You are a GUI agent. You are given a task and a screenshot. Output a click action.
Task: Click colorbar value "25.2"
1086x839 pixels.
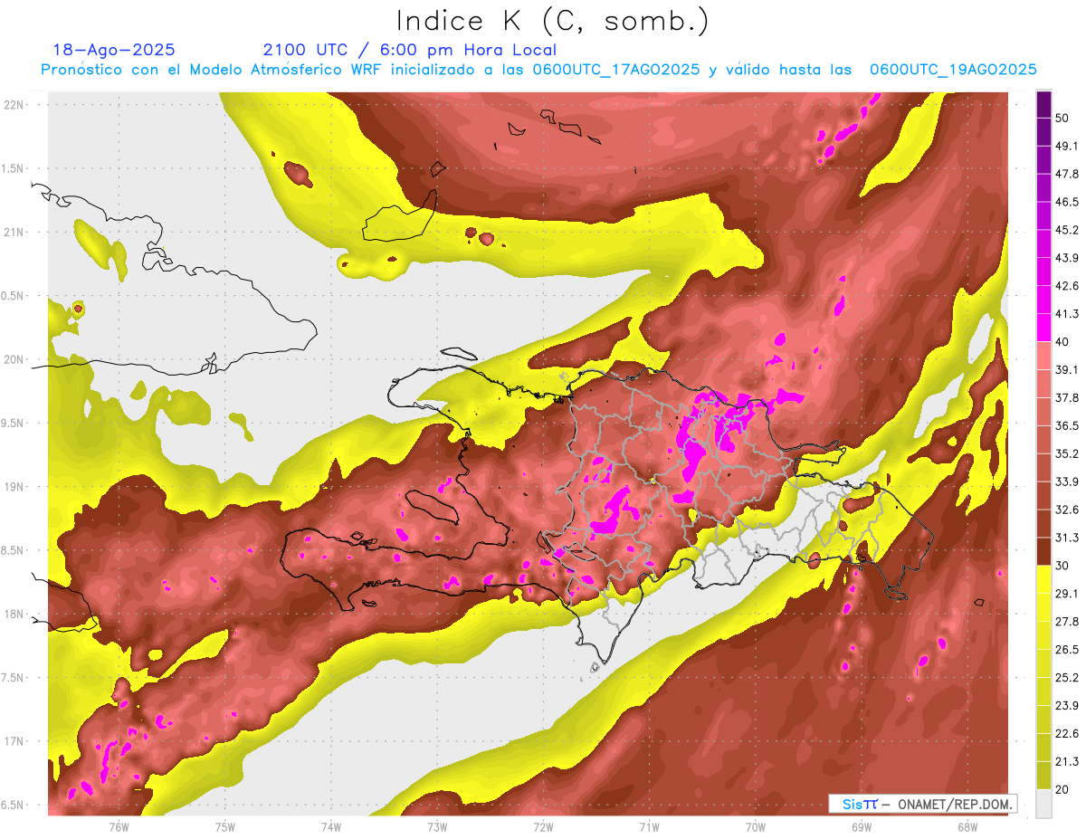1067,677
